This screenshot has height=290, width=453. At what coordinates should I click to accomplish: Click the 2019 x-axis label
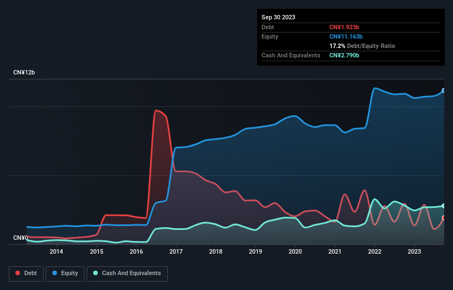click(255, 251)
